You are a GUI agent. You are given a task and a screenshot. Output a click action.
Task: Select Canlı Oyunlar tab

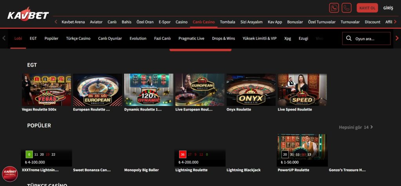pyautogui.click(x=110, y=39)
